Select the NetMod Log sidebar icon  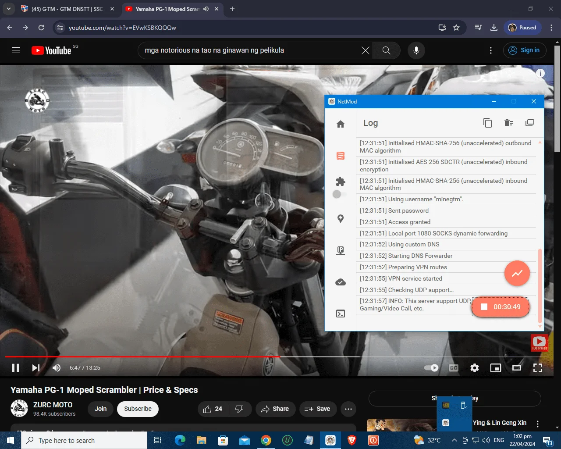[341, 156]
